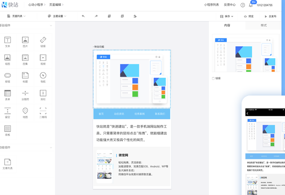
Task: Select the 留空 spacer component
Action: pos(7,113)
